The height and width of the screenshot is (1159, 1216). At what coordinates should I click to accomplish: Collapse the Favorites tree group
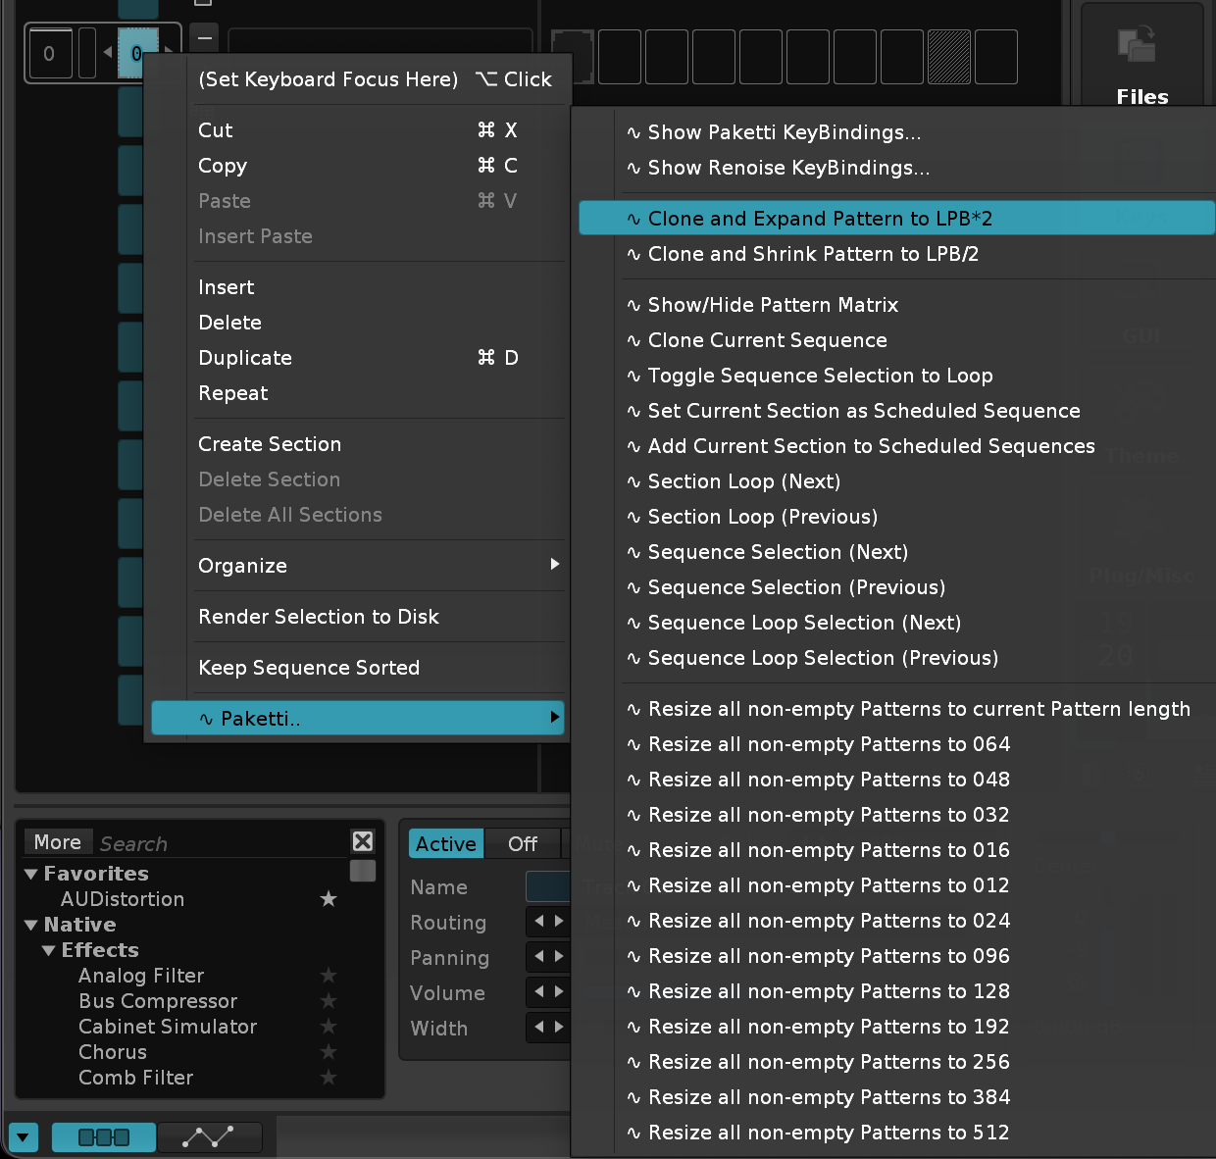(x=31, y=874)
